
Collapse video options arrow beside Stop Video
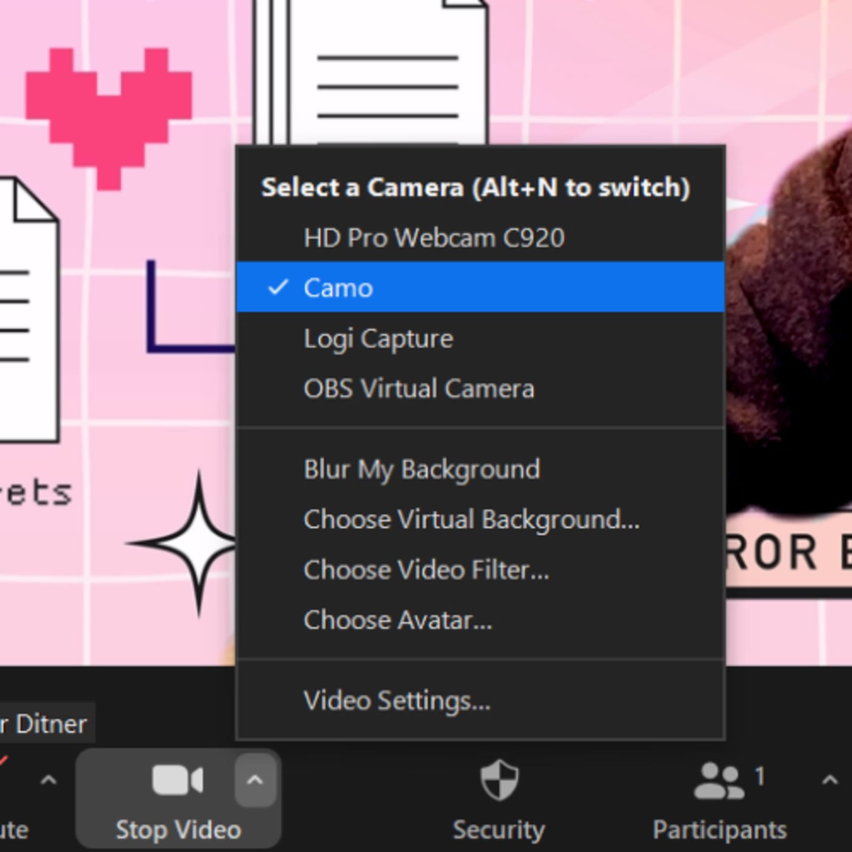coord(256,780)
